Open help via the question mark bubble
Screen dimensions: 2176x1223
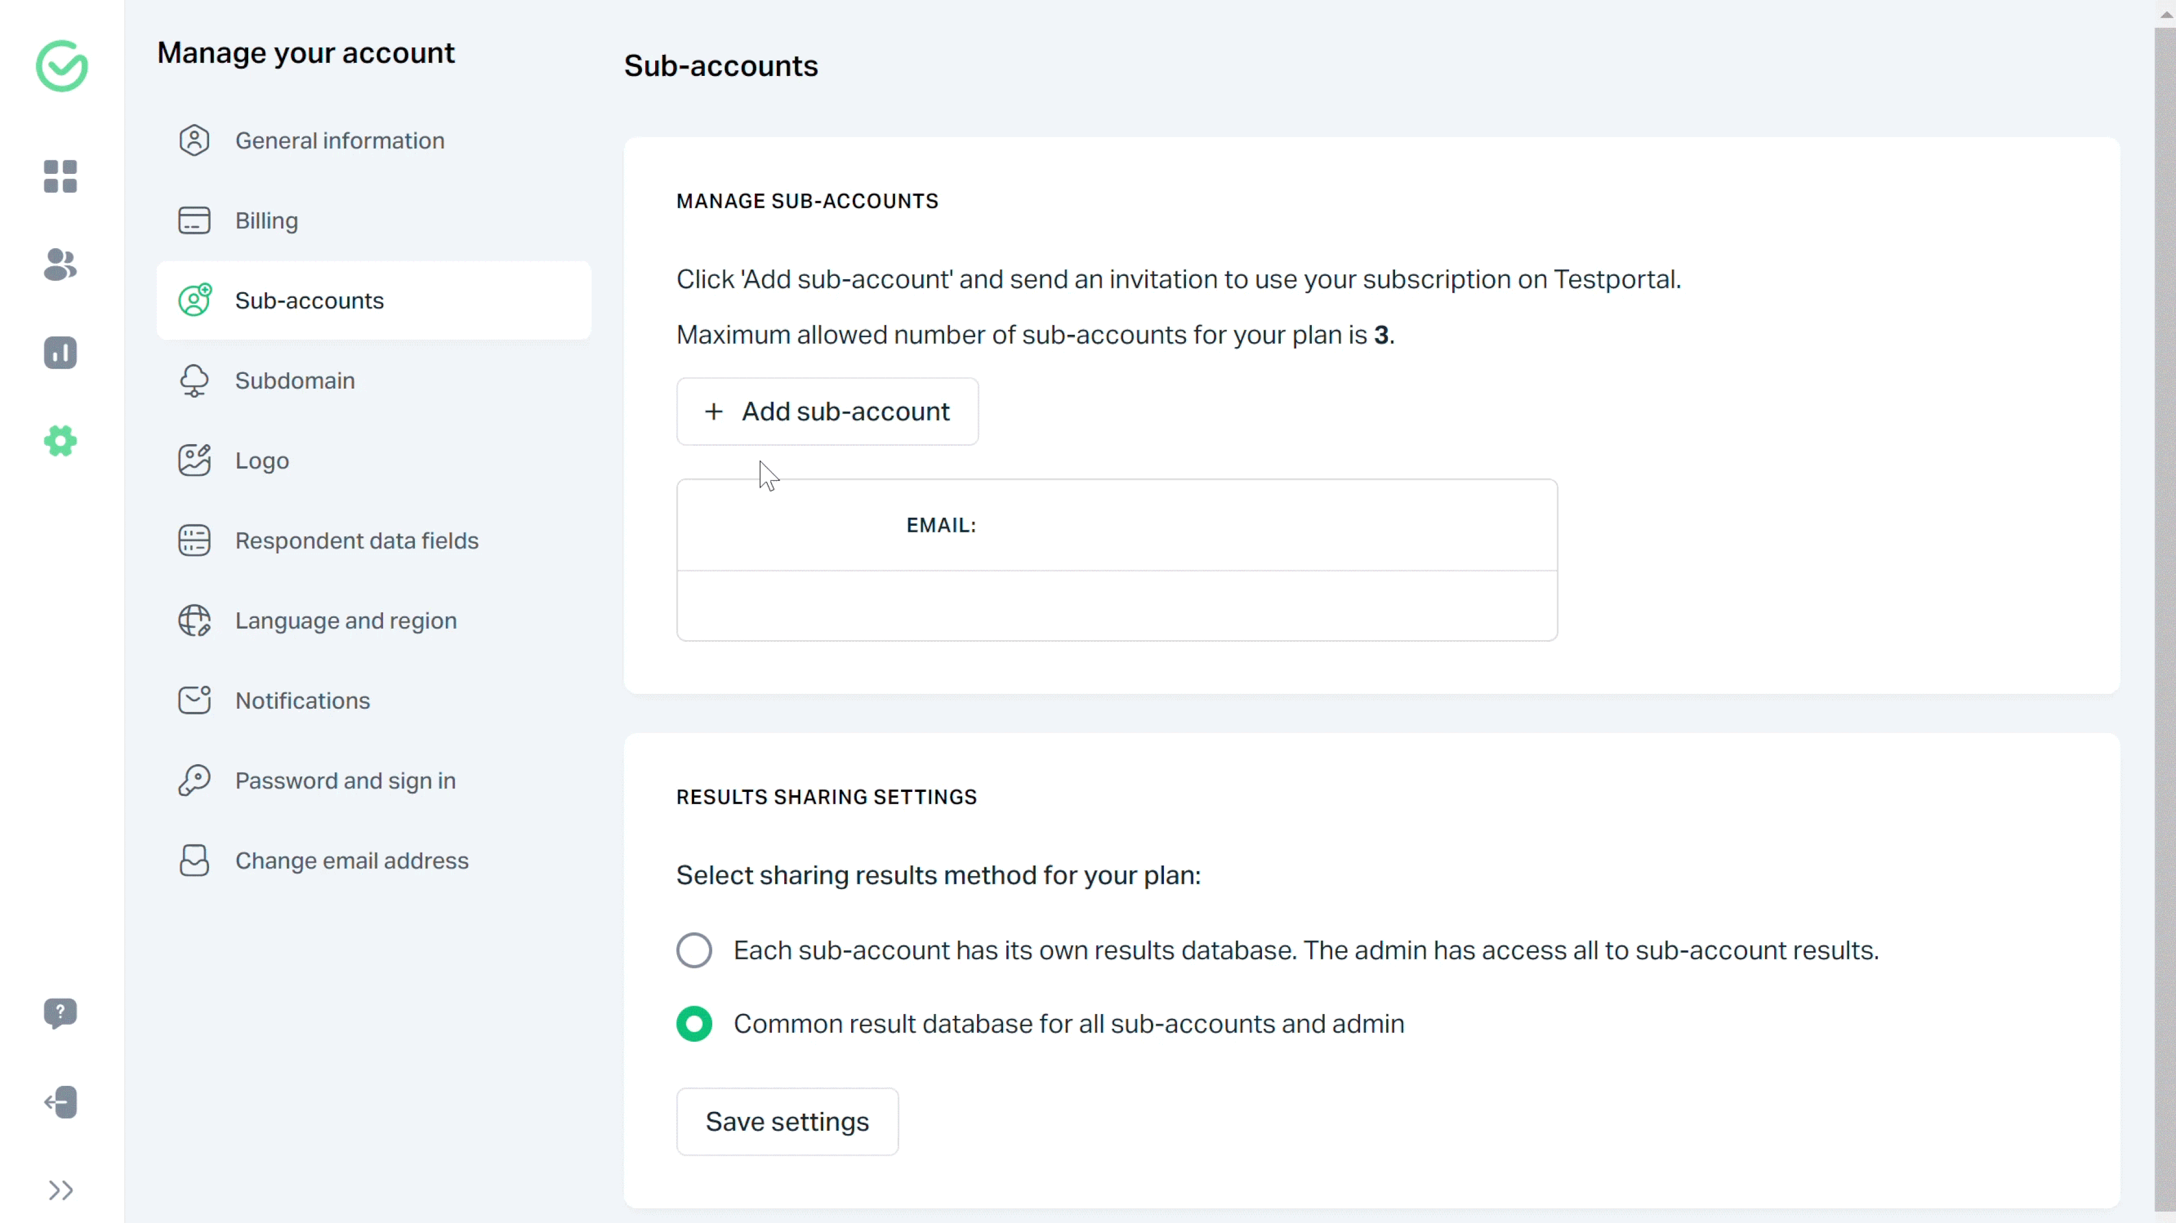[x=60, y=1013]
